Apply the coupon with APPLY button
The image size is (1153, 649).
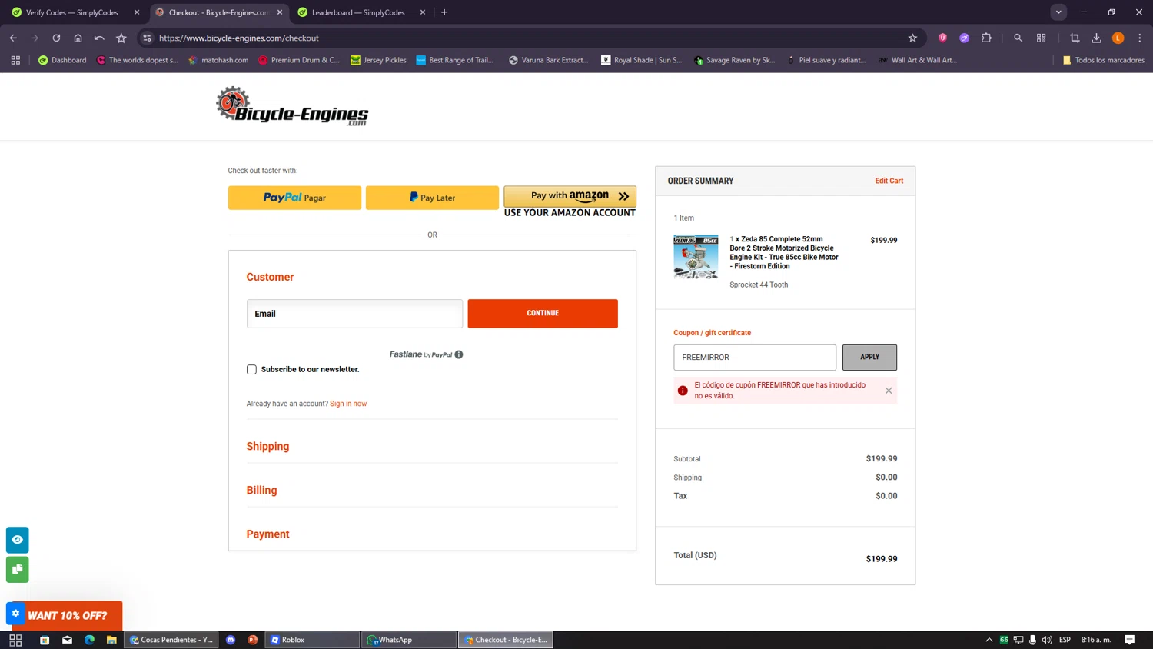(x=869, y=358)
